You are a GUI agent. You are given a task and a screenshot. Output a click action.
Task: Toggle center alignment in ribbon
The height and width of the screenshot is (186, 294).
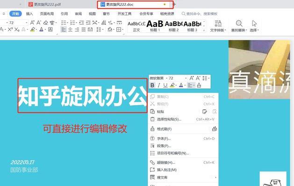[70, 29]
